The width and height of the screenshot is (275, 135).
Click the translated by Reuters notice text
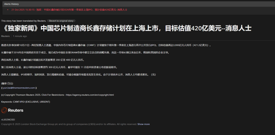point(24,21)
